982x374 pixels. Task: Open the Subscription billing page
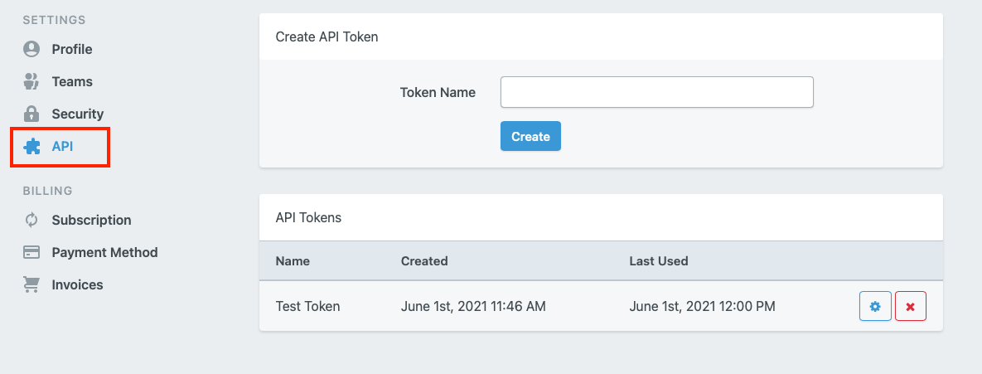click(x=91, y=220)
